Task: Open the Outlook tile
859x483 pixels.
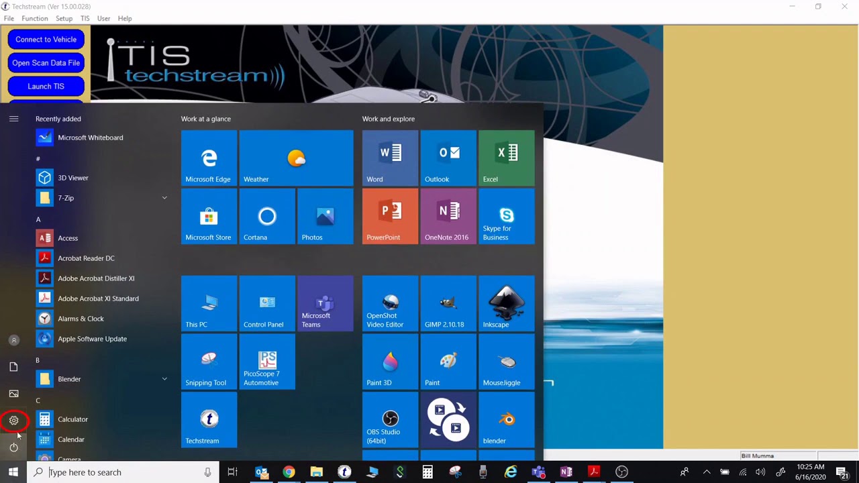Action: (x=448, y=158)
